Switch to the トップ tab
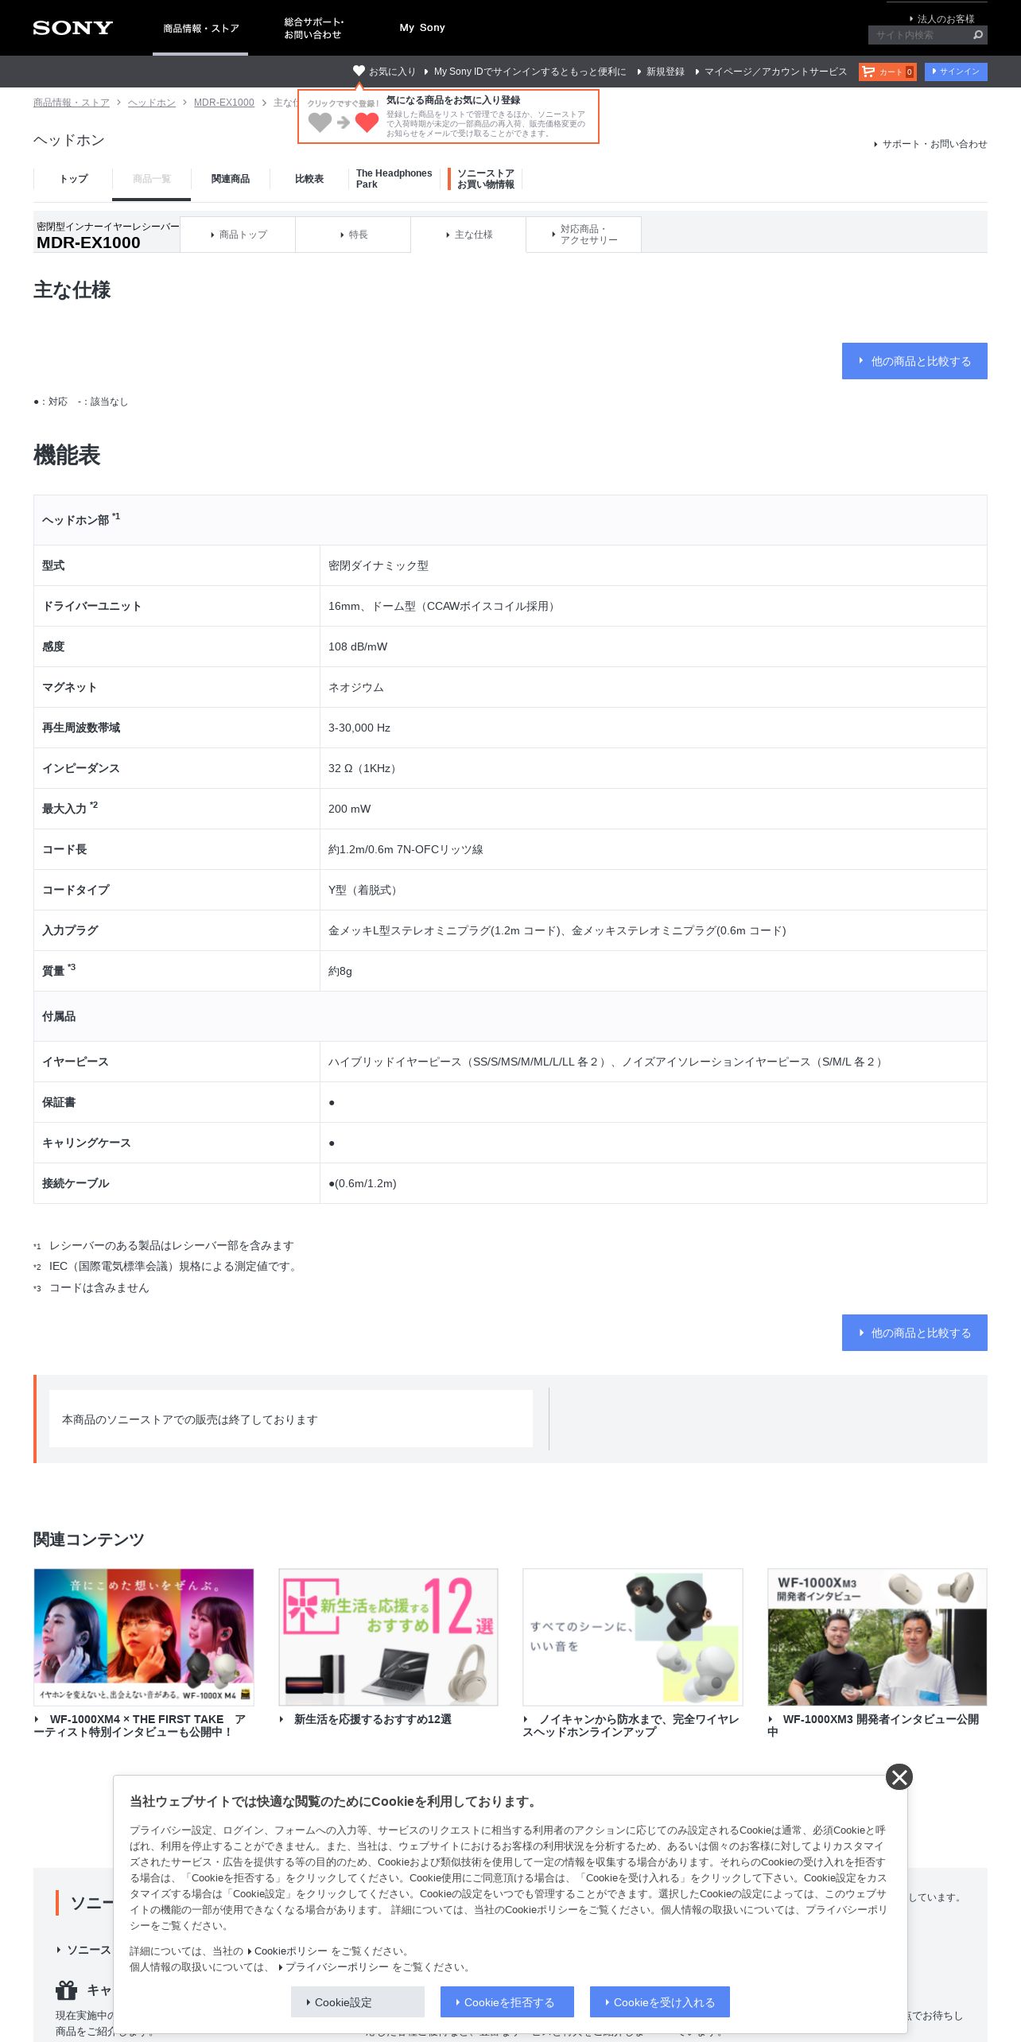 (x=73, y=179)
